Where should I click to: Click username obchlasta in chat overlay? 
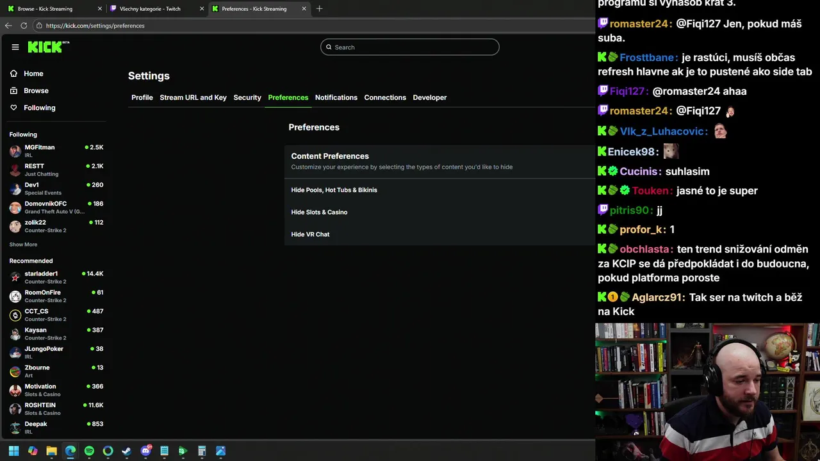click(x=644, y=249)
